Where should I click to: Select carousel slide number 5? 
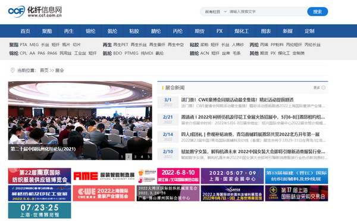click(148, 156)
